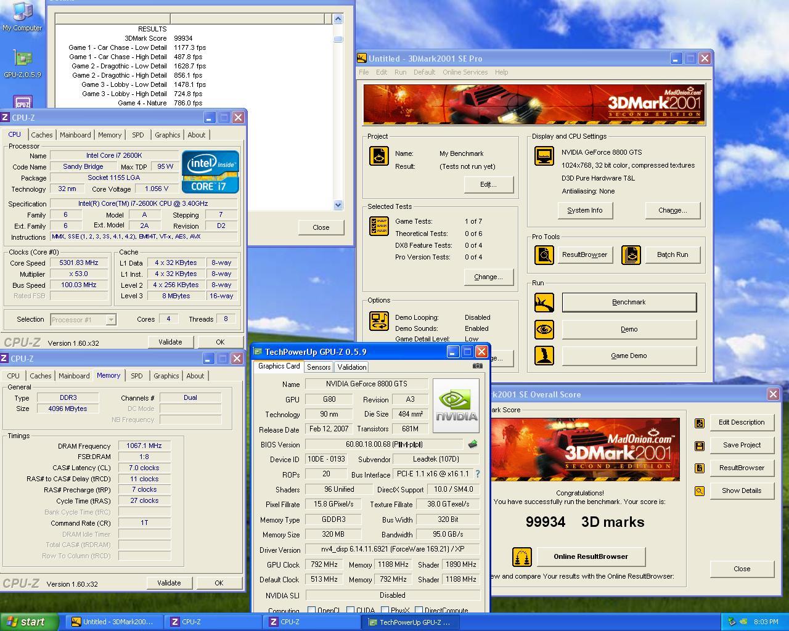Viewport: 789px width, 631px height.
Task: Click the Save Project button
Action: click(742, 445)
